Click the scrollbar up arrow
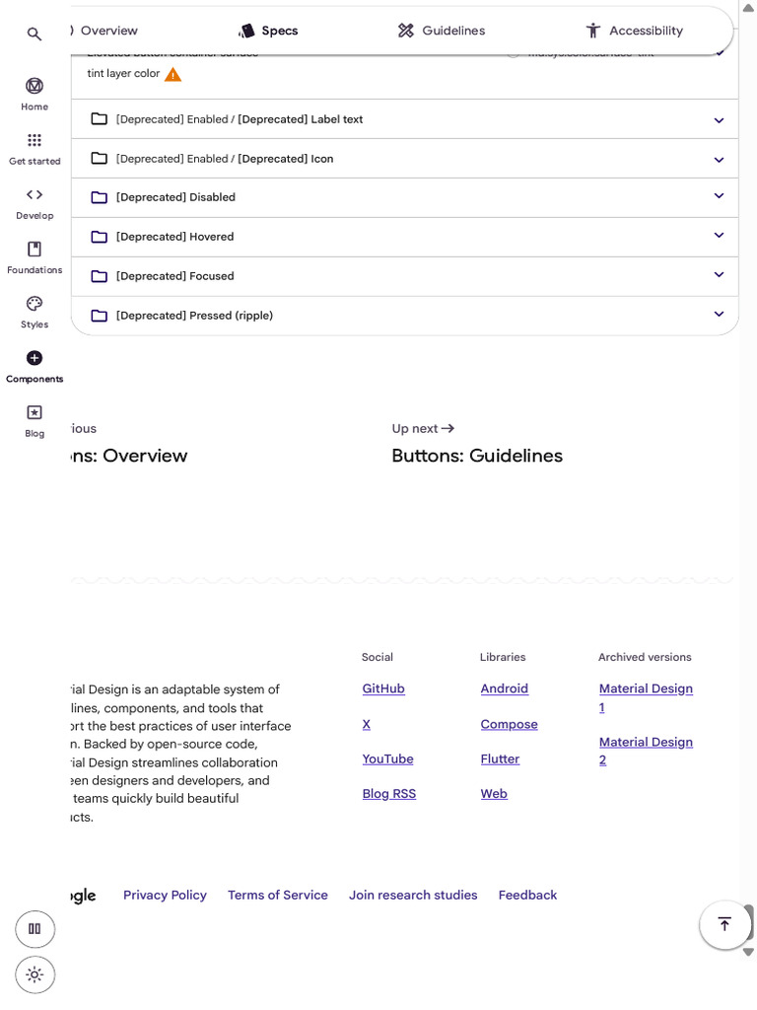757x1010 pixels. [748, 8]
